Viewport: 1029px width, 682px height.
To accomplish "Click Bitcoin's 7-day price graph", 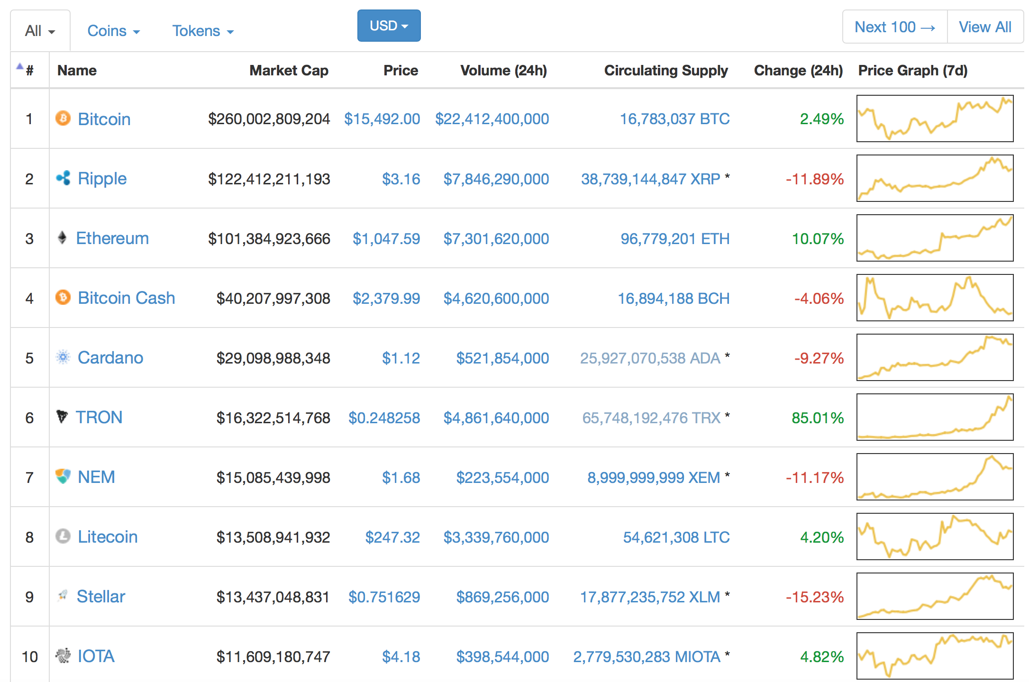I will 934,118.
